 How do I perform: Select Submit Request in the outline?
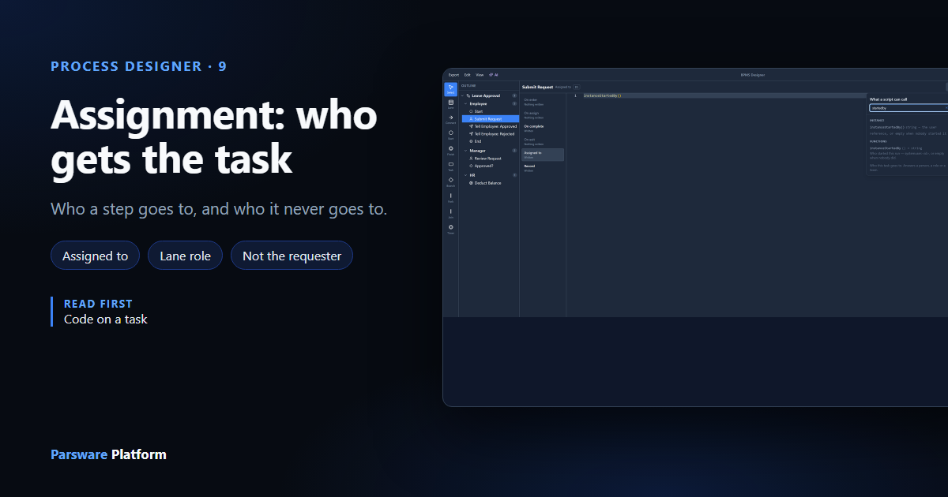pos(491,119)
